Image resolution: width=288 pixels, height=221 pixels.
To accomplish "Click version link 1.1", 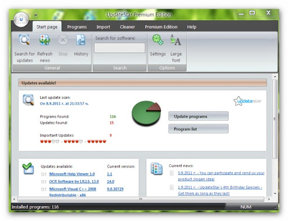I will 110,174.
